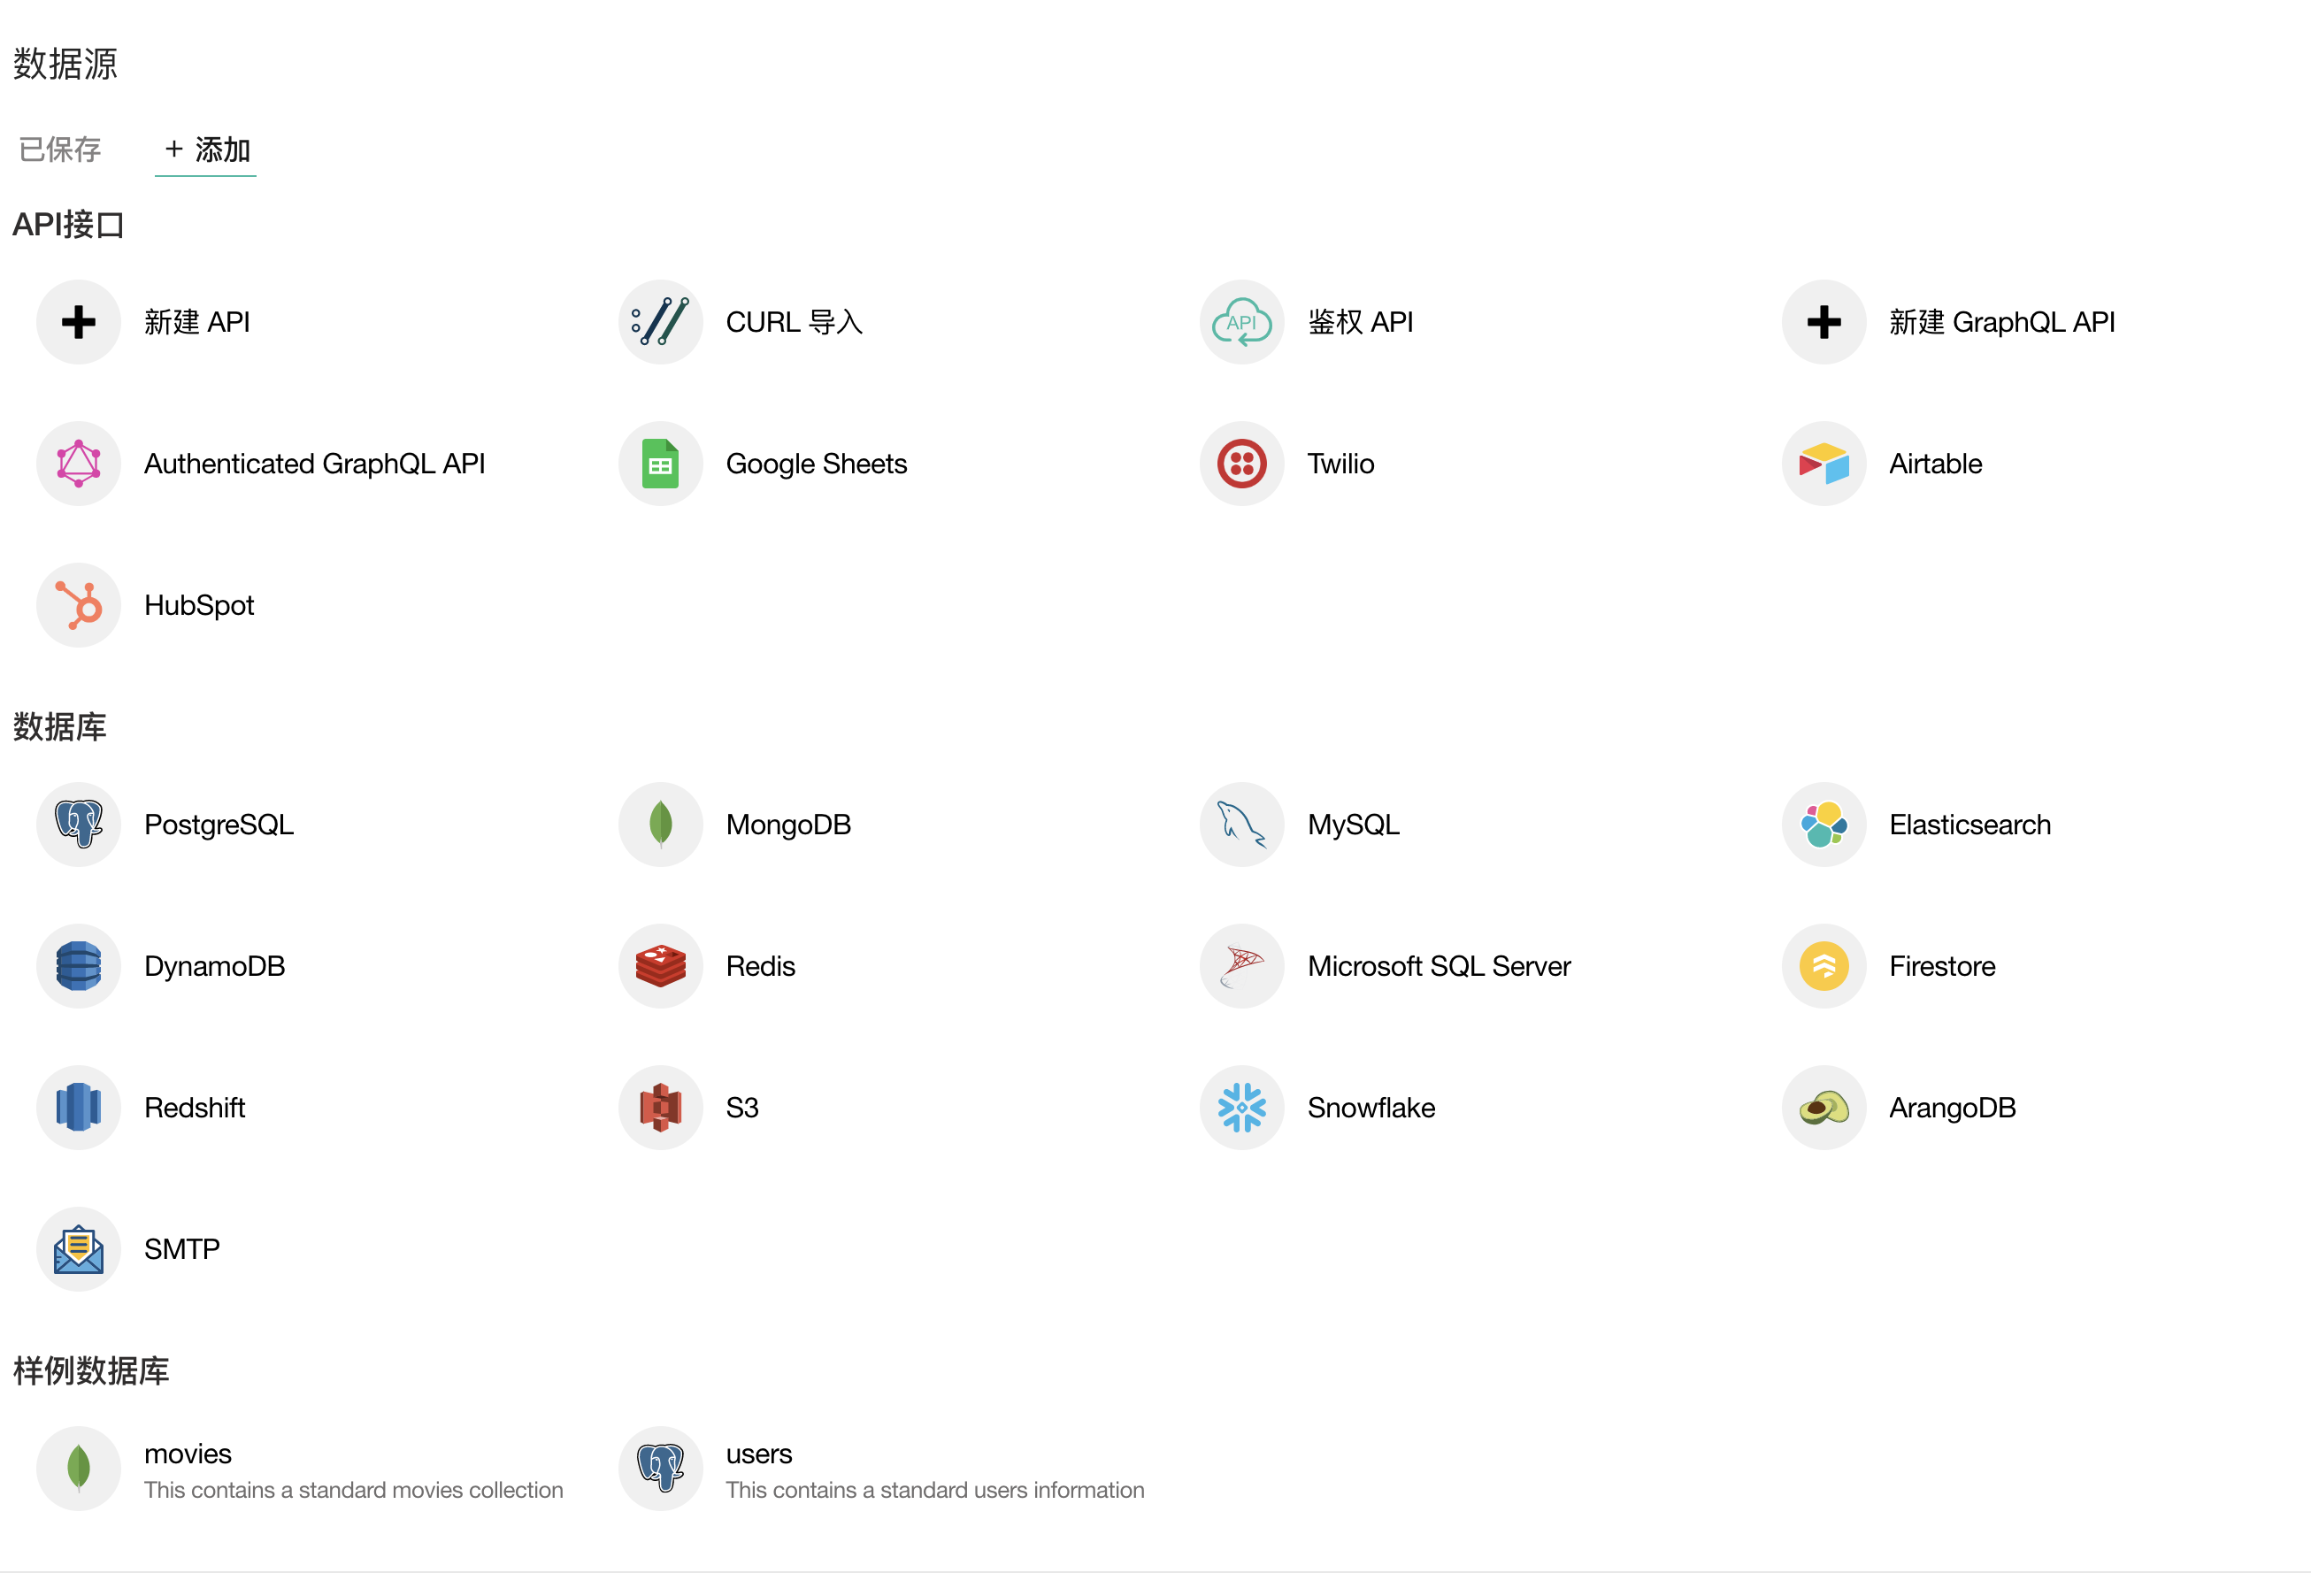Choose the Google Sheets green icon
The height and width of the screenshot is (1596, 2311).
point(660,463)
